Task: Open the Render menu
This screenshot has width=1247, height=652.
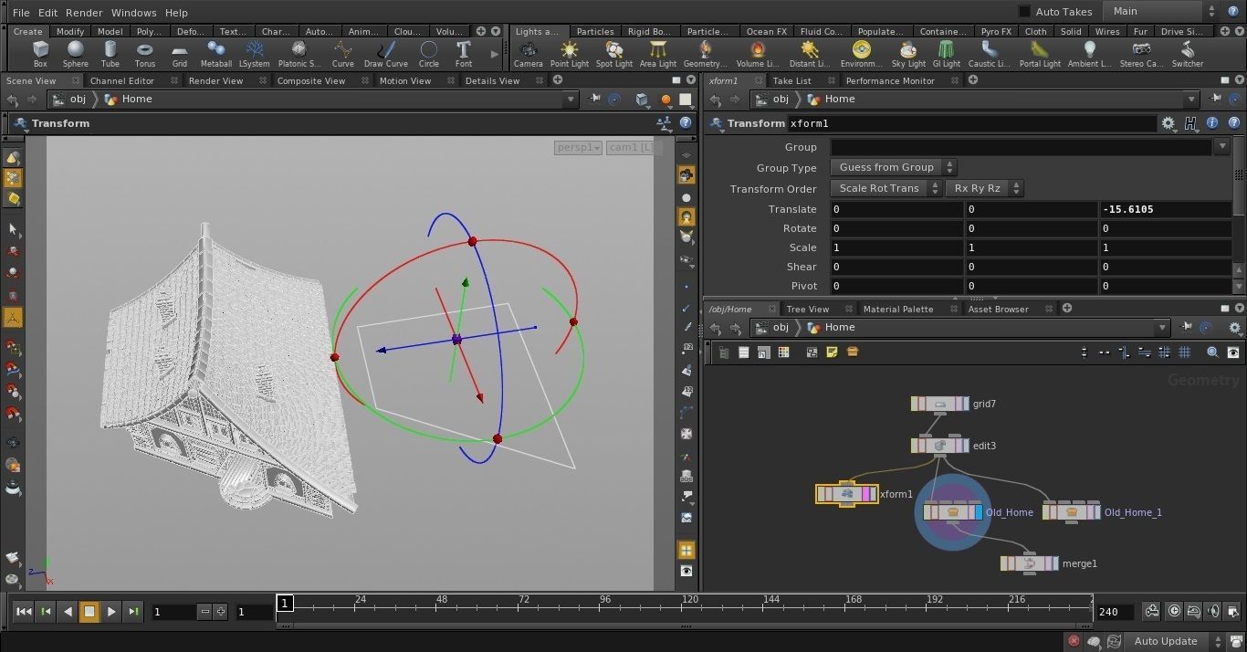Action: (x=84, y=13)
